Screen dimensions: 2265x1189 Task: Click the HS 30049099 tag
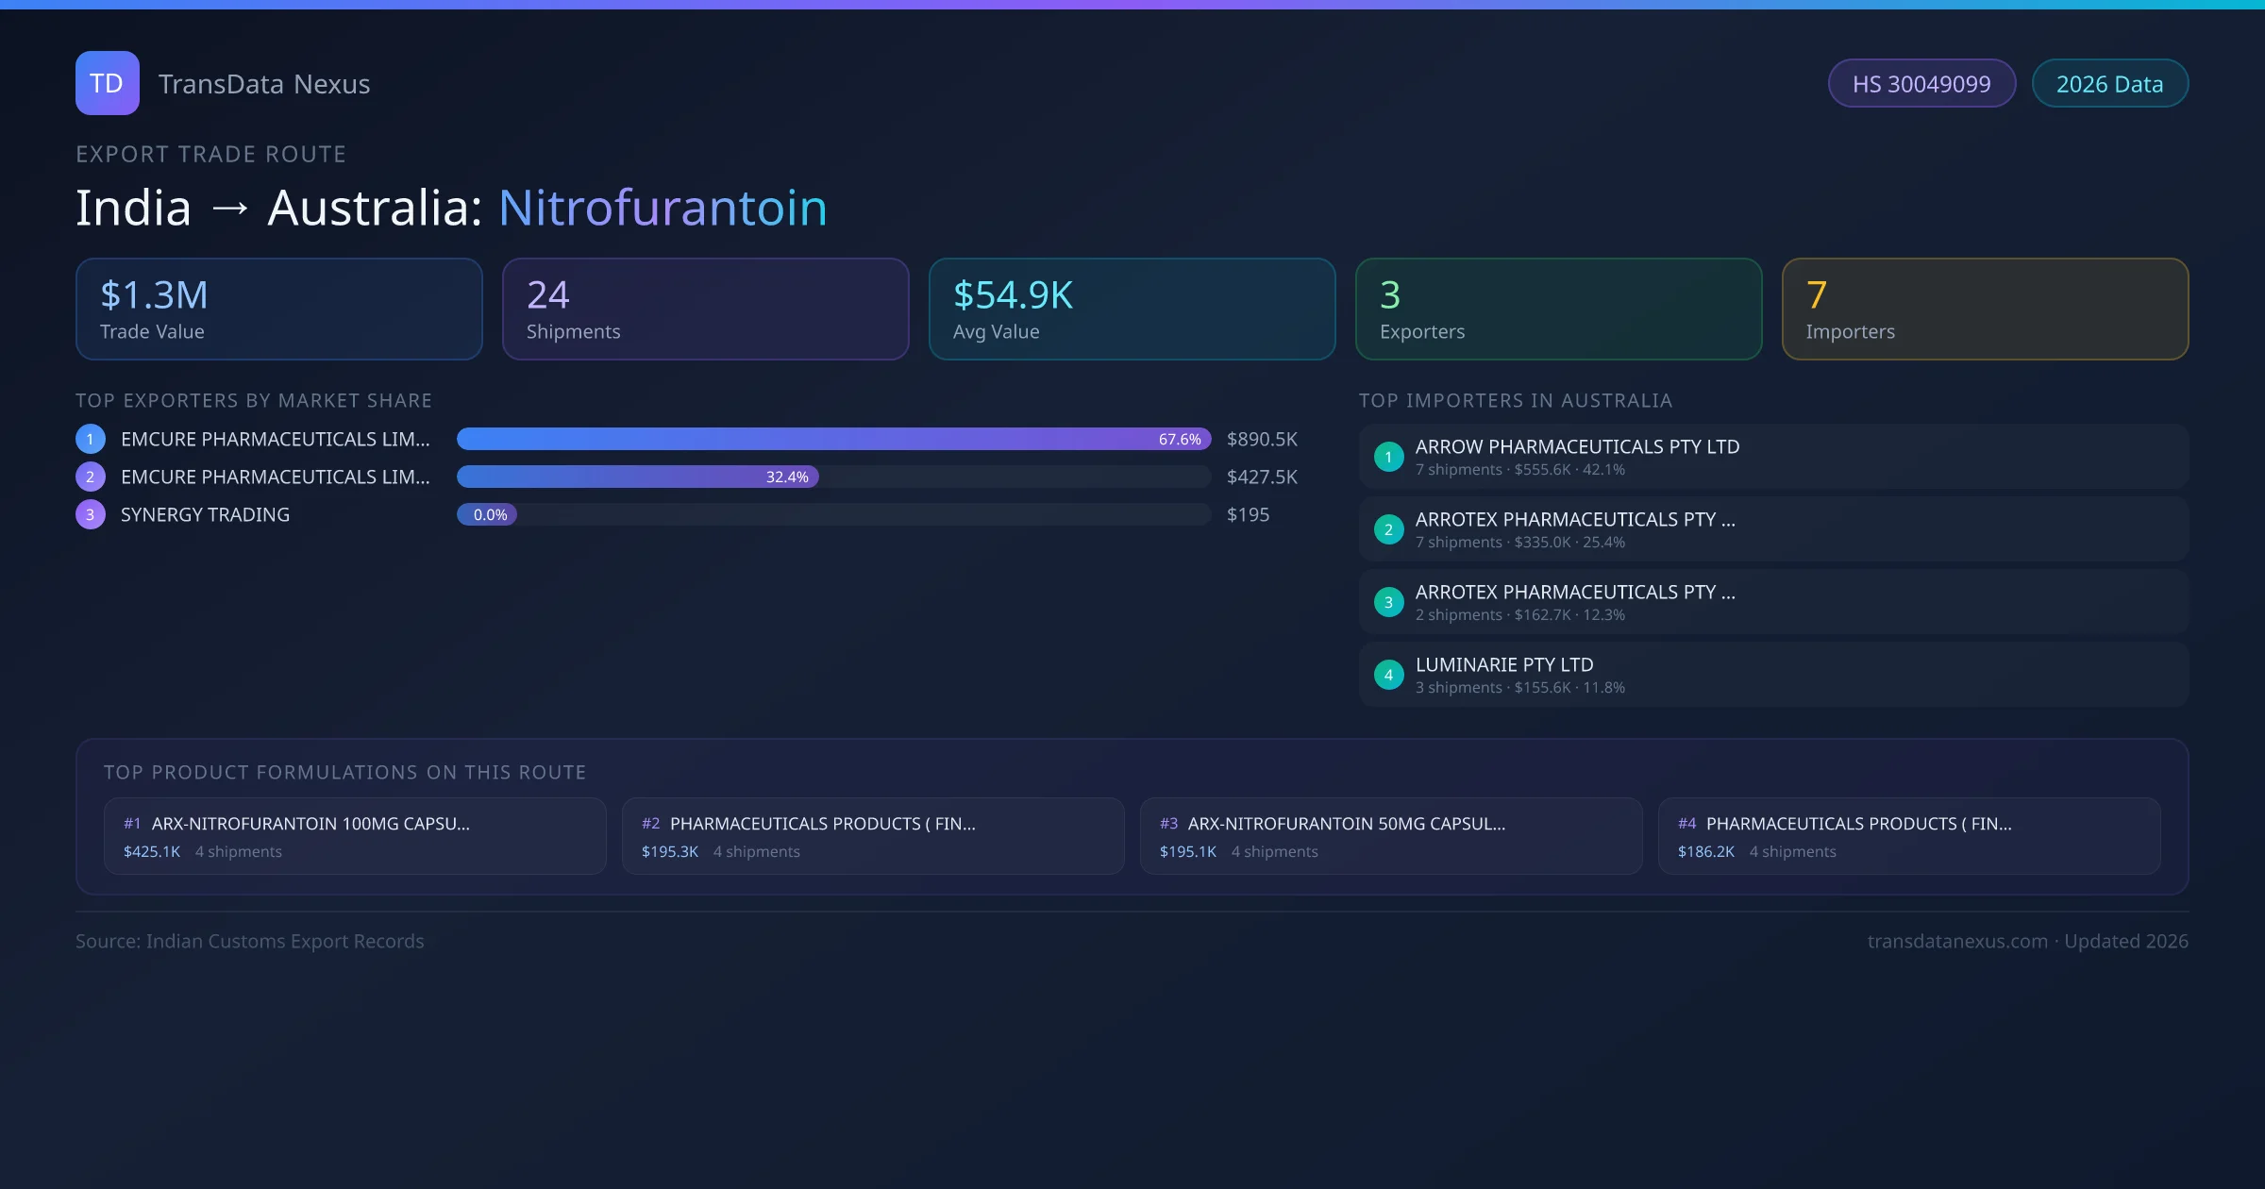1921,84
